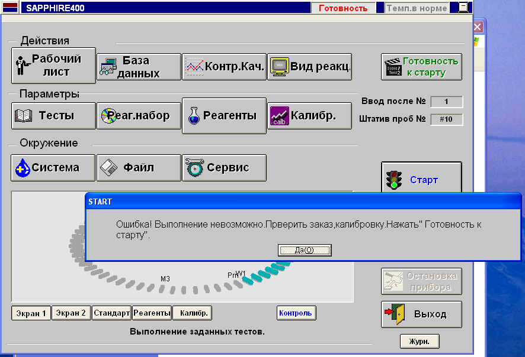This screenshot has width=525, height=357.
Task: Switch to the Стандарт tab
Action: point(111,313)
